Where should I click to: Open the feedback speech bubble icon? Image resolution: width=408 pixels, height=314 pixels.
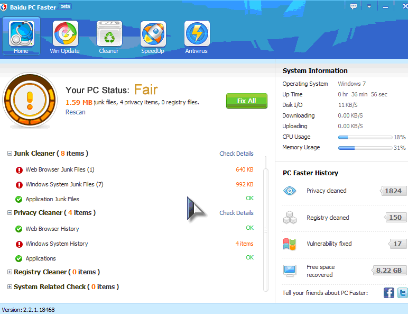coord(354,6)
